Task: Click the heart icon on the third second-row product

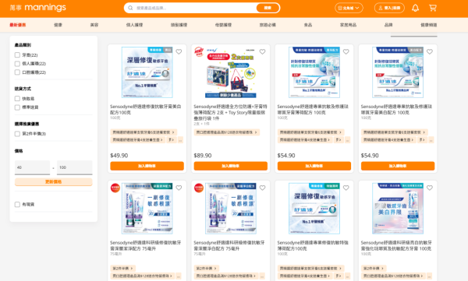Action: pyautogui.click(x=346, y=188)
